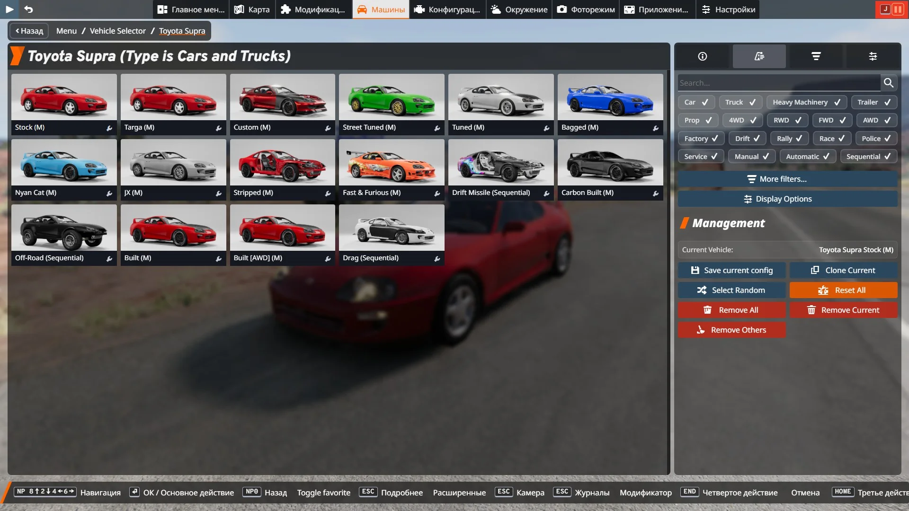Click the play/resume icon in top bar

coord(9,9)
